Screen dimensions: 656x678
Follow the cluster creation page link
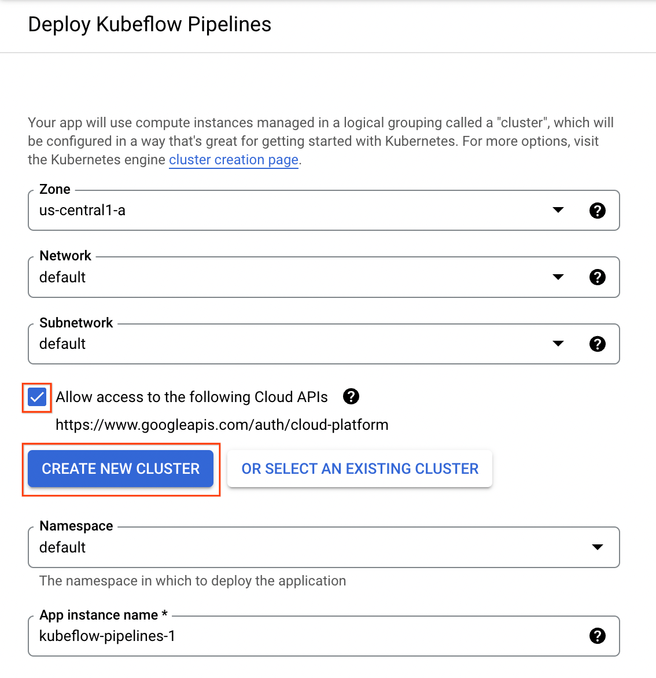click(x=233, y=160)
